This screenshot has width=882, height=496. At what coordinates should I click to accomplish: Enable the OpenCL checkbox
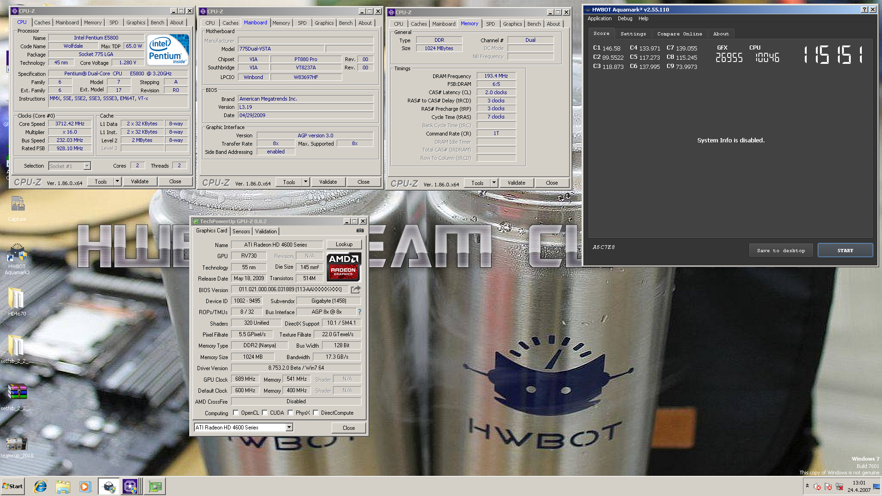236,413
